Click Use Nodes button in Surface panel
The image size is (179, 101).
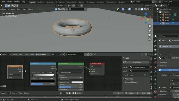pos(169,70)
